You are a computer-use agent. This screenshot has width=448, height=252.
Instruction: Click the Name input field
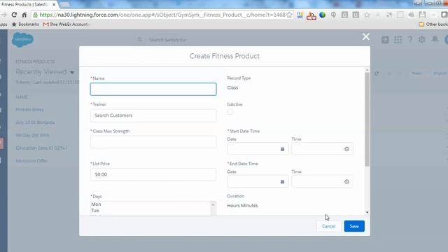pos(153,89)
